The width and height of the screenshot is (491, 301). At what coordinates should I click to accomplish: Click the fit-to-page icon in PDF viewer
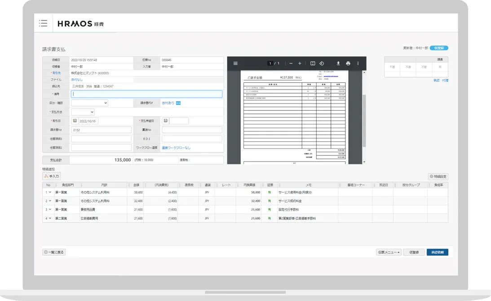coord(313,63)
